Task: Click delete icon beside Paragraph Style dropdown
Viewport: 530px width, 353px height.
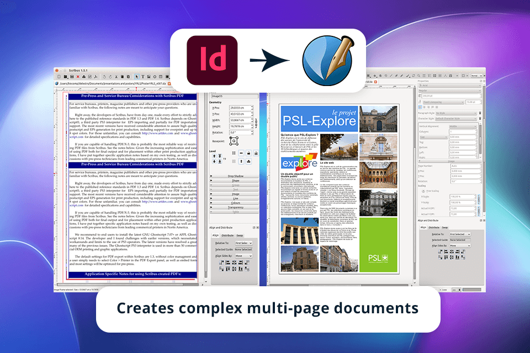Action: 480,113
